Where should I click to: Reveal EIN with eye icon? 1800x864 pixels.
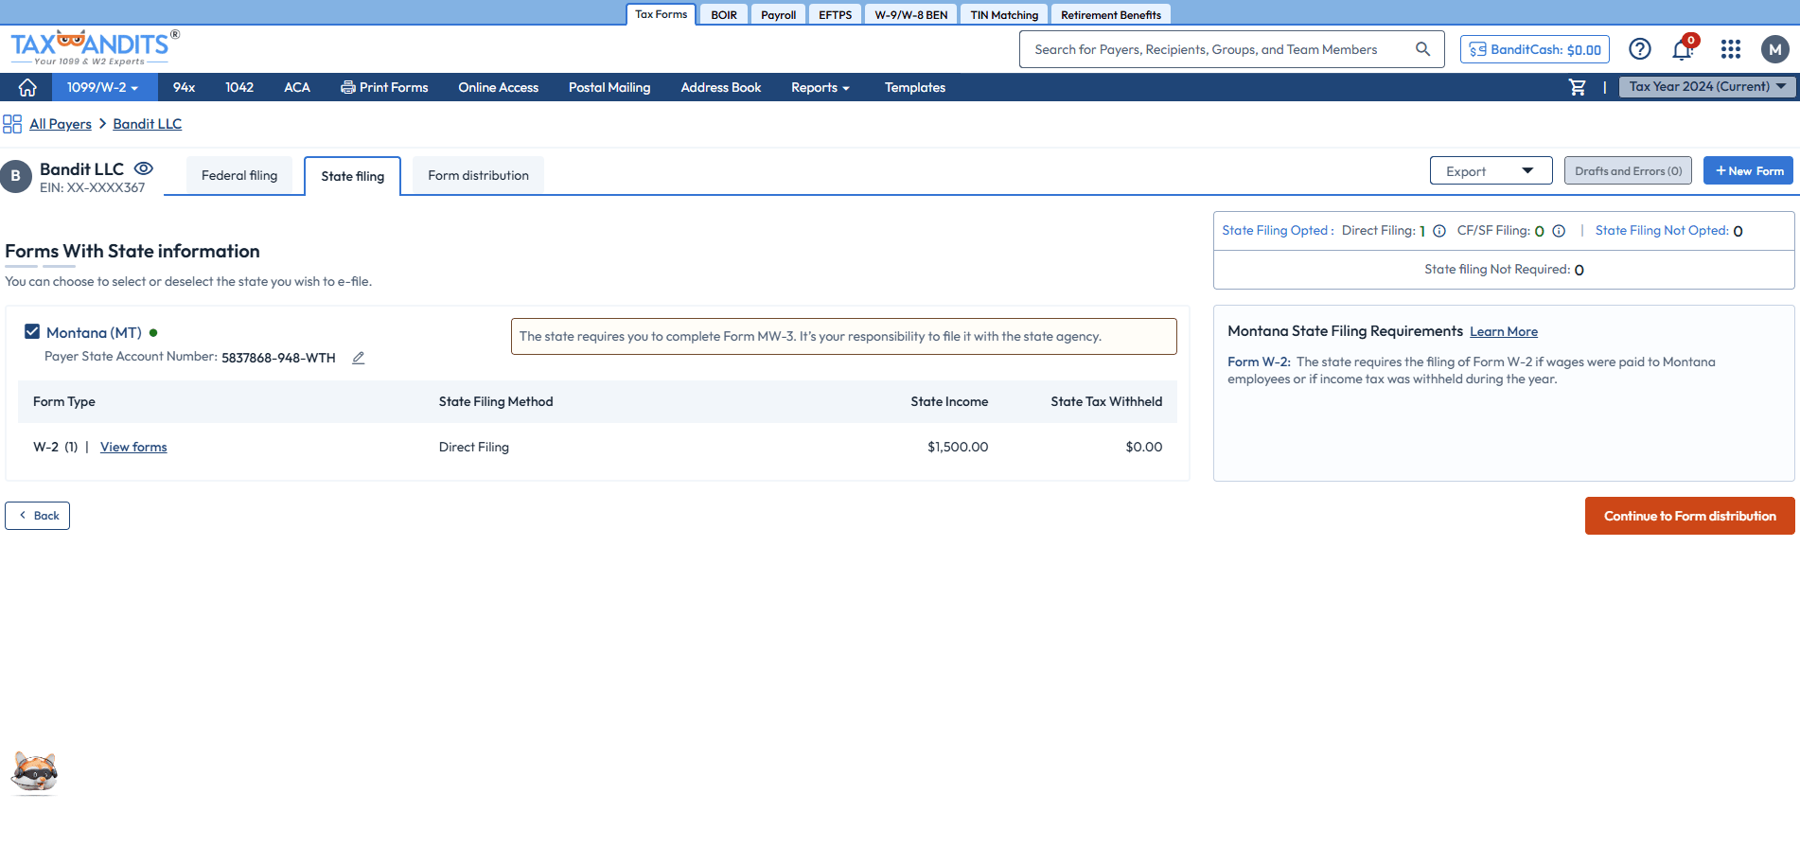pos(144,168)
